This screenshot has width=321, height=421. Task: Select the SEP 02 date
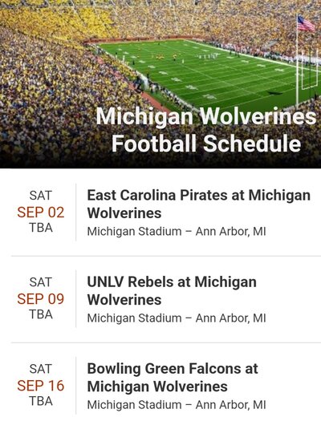[41, 213]
